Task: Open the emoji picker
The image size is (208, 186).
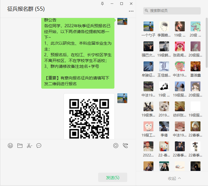Action: coord(10,146)
